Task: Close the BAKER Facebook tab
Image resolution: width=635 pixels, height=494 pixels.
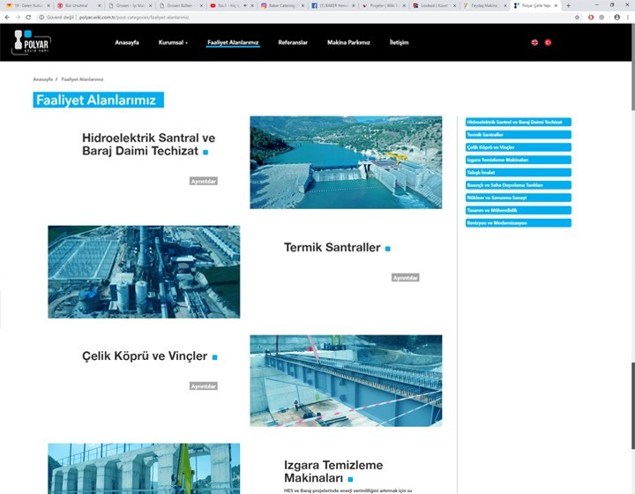Action: tap(353, 5)
